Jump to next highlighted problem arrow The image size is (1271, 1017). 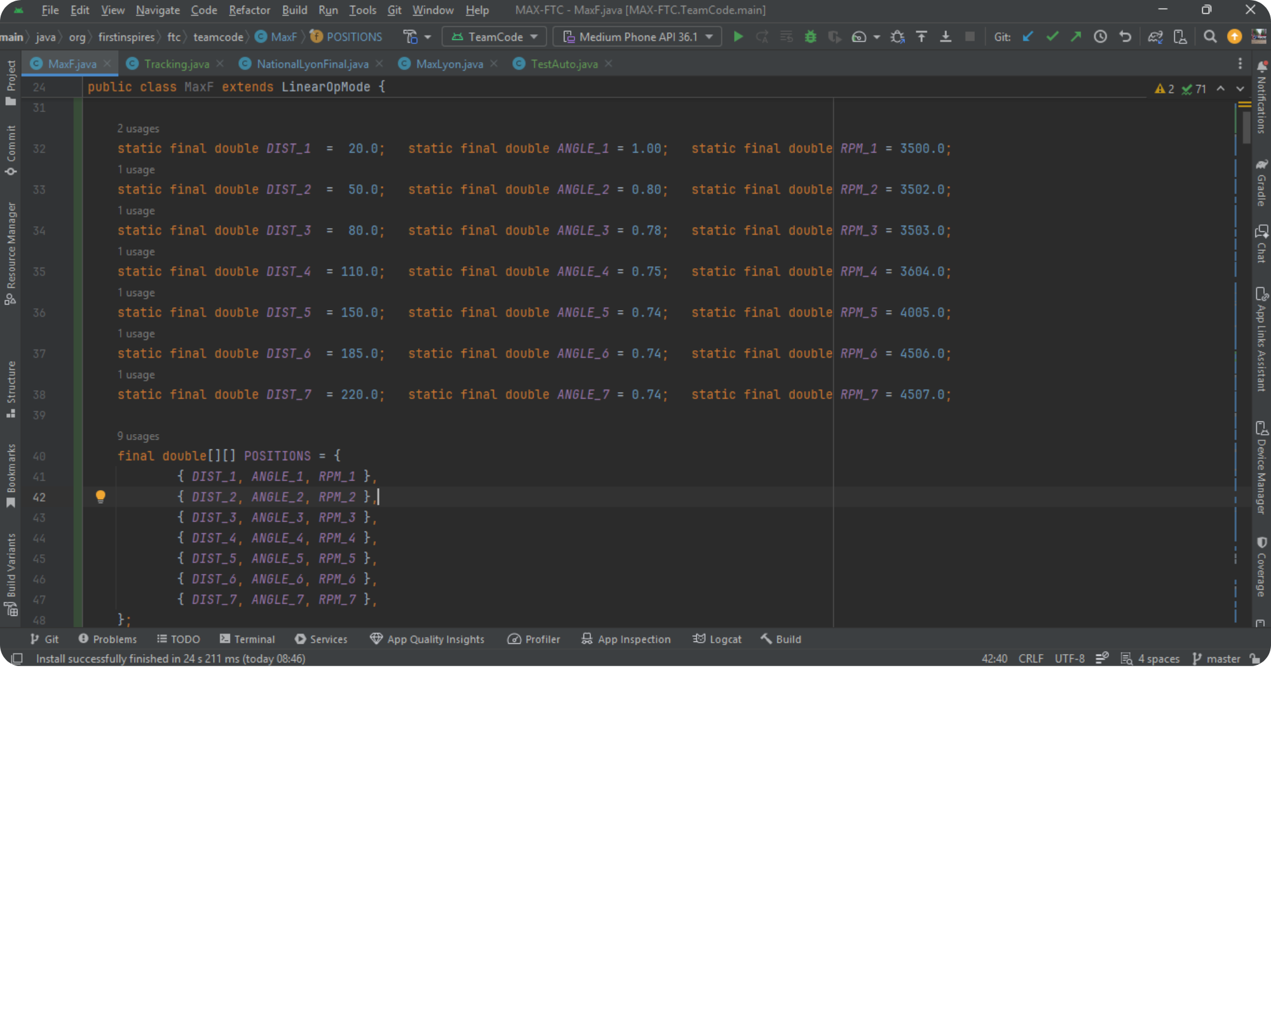(1240, 89)
